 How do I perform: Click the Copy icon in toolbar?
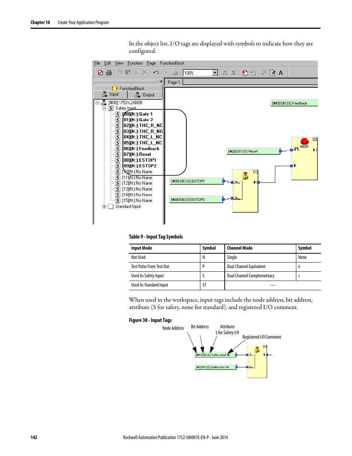pyautogui.click(x=120, y=73)
